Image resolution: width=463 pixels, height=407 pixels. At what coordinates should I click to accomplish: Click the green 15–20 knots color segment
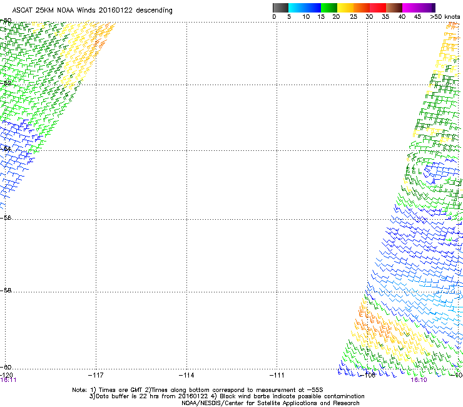click(329, 8)
